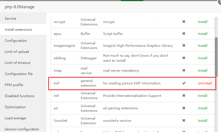Install the mcrypt extension
The width and height of the screenshot is (221, 132).
click(202, 22)
